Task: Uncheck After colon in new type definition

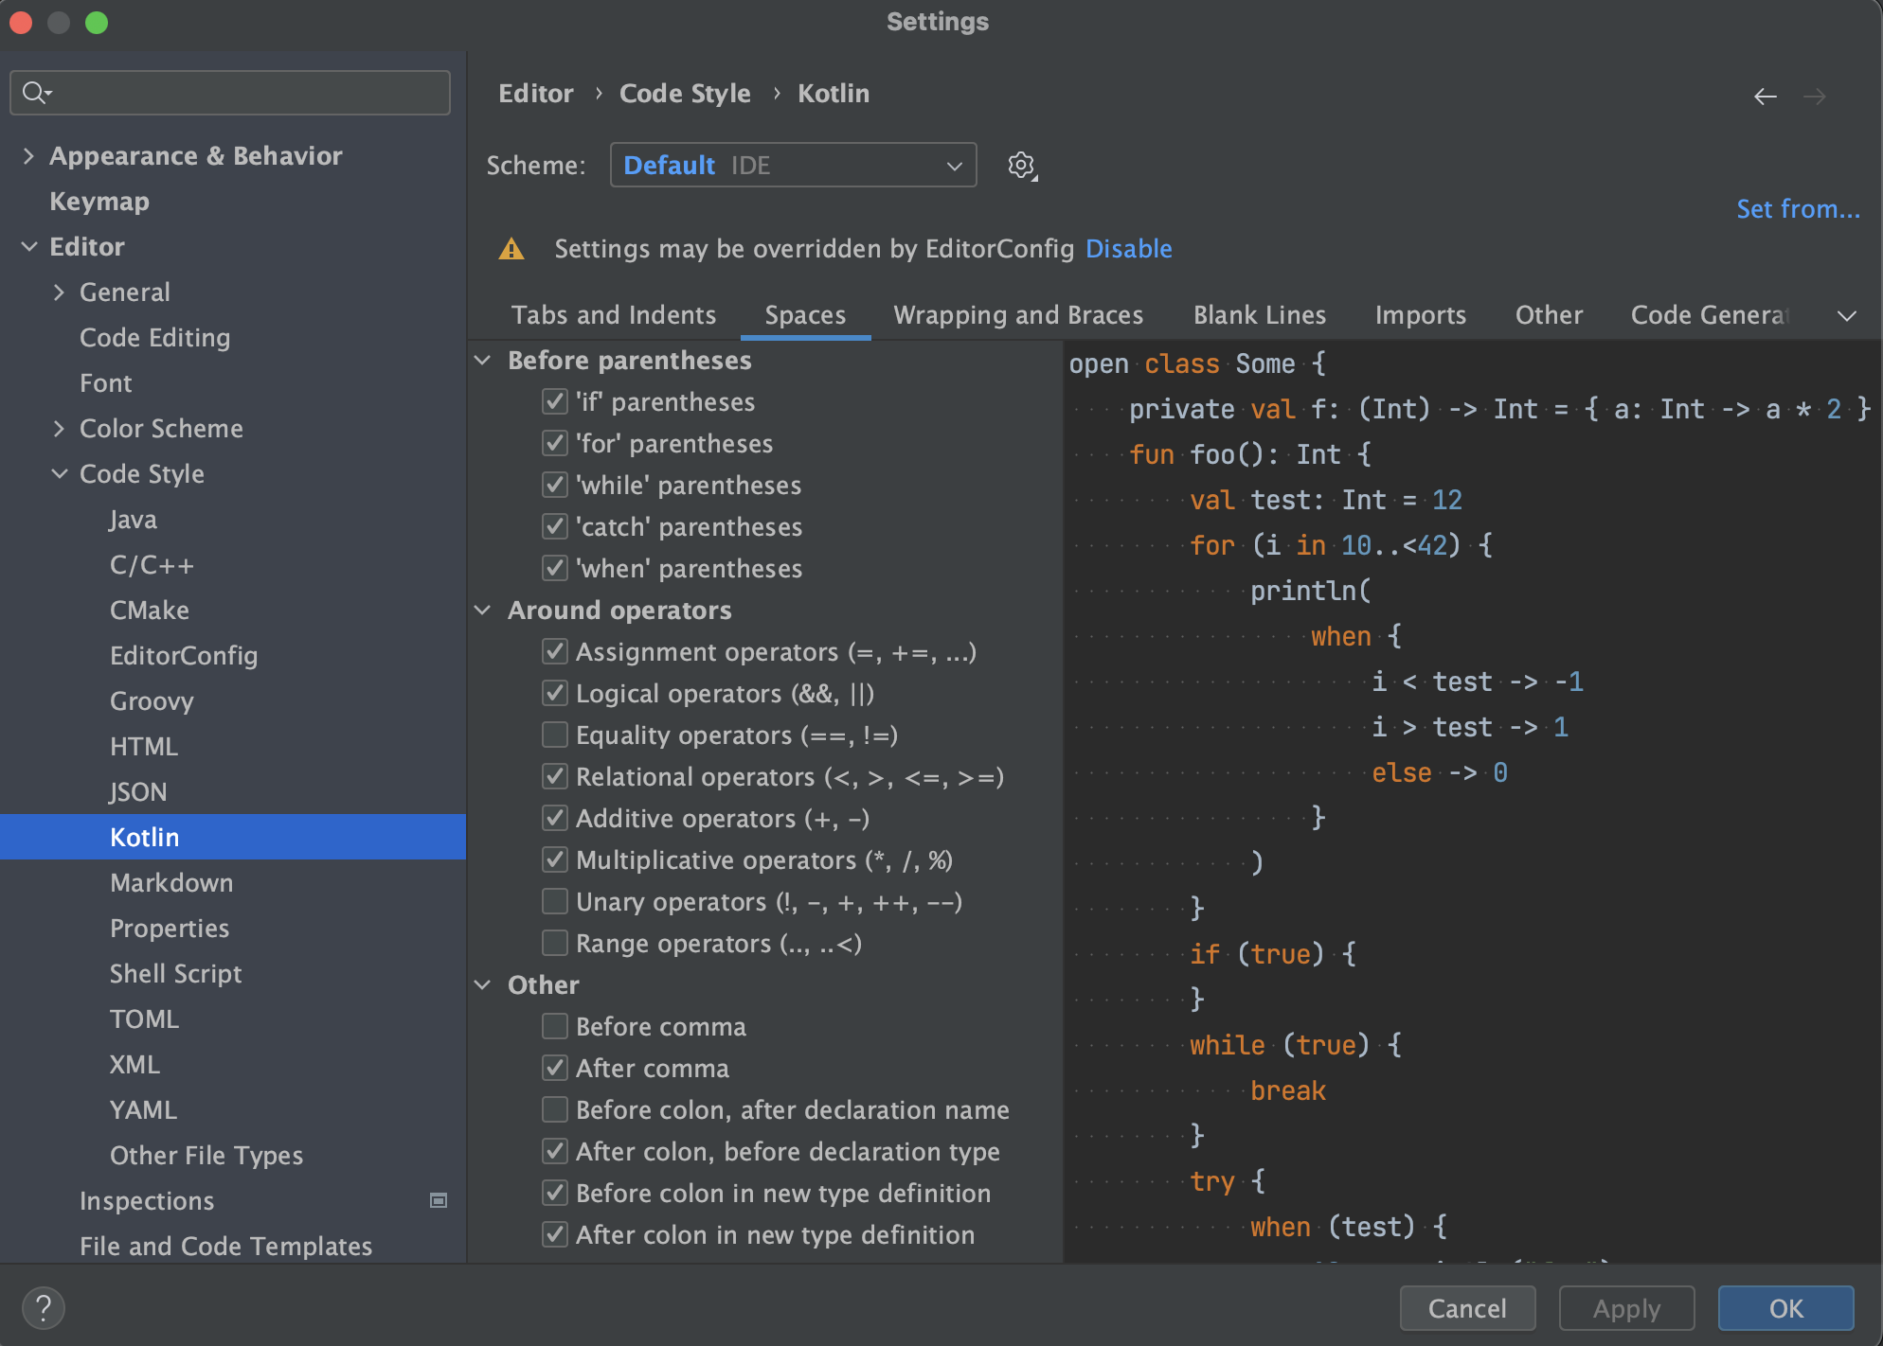Action: pyautogui.click(x=555, y=1234)
